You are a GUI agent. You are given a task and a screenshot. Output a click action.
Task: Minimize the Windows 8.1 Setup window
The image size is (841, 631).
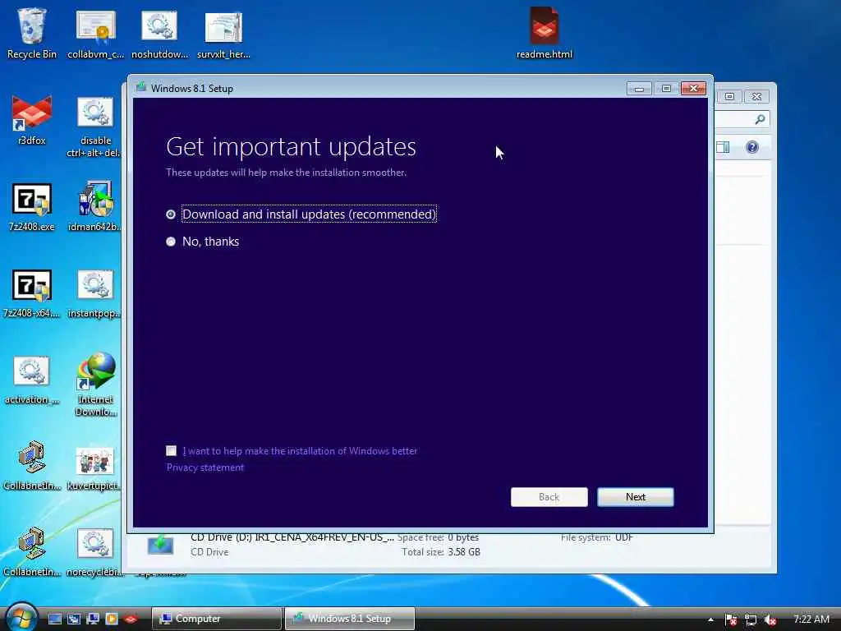(639, 89)
